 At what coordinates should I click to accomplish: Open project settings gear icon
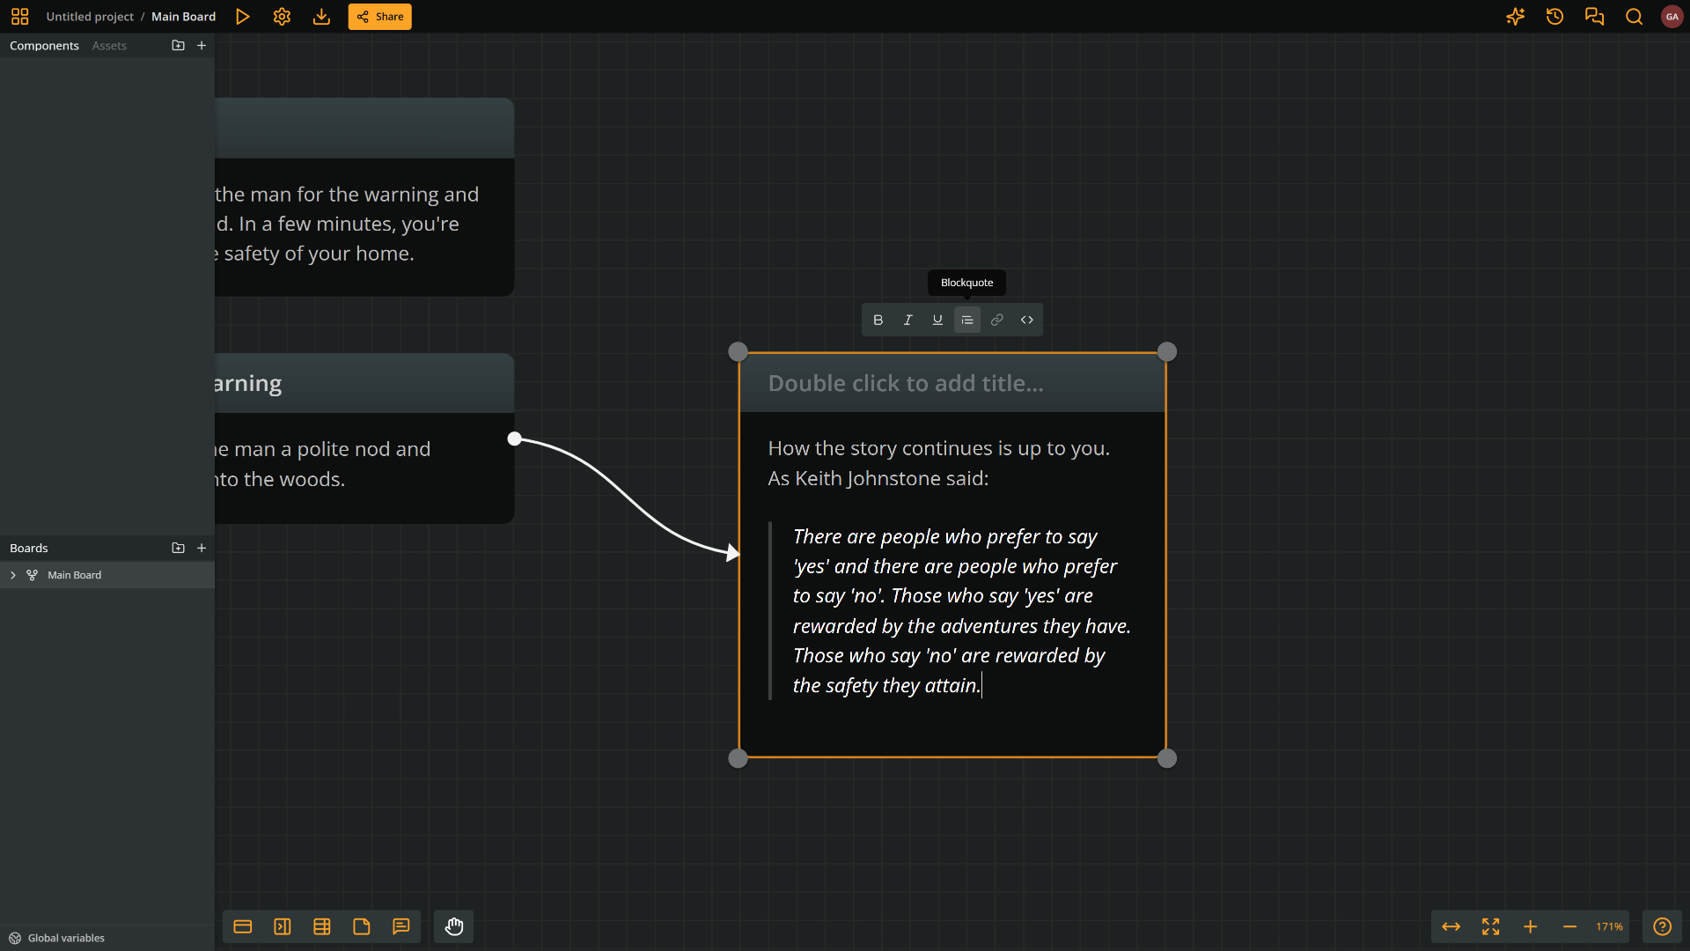282,17
